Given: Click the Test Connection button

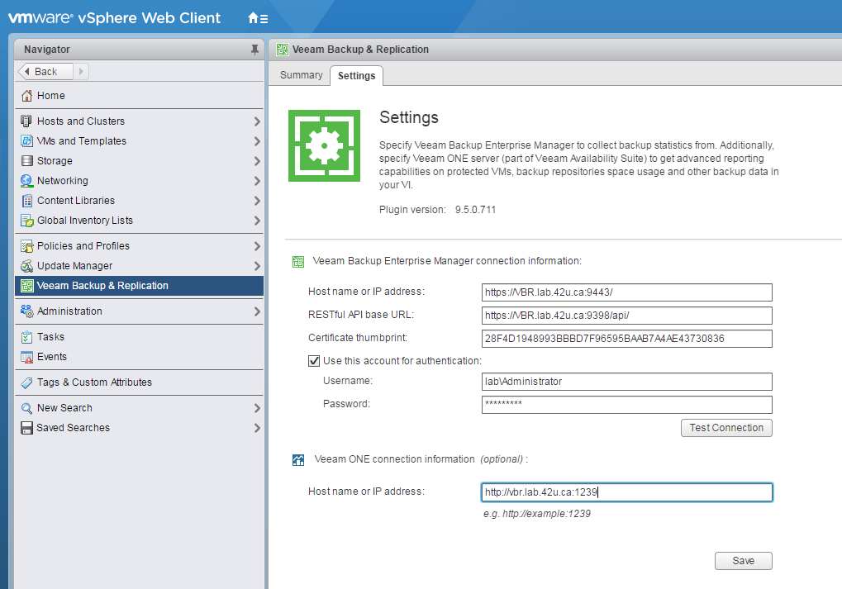Looking at the screenshot, I should (725, 428).
